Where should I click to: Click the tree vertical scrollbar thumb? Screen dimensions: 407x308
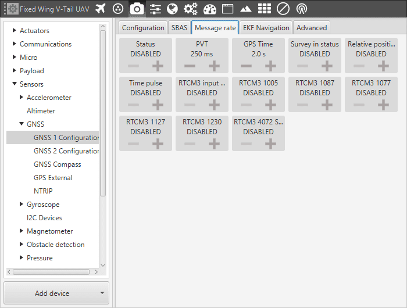click(103, 113)
